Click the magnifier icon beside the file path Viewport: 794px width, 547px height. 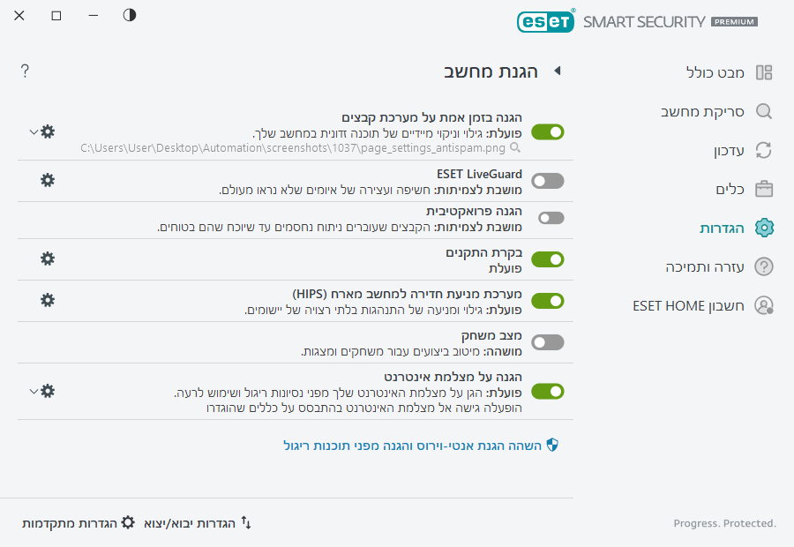coord(516,148)
